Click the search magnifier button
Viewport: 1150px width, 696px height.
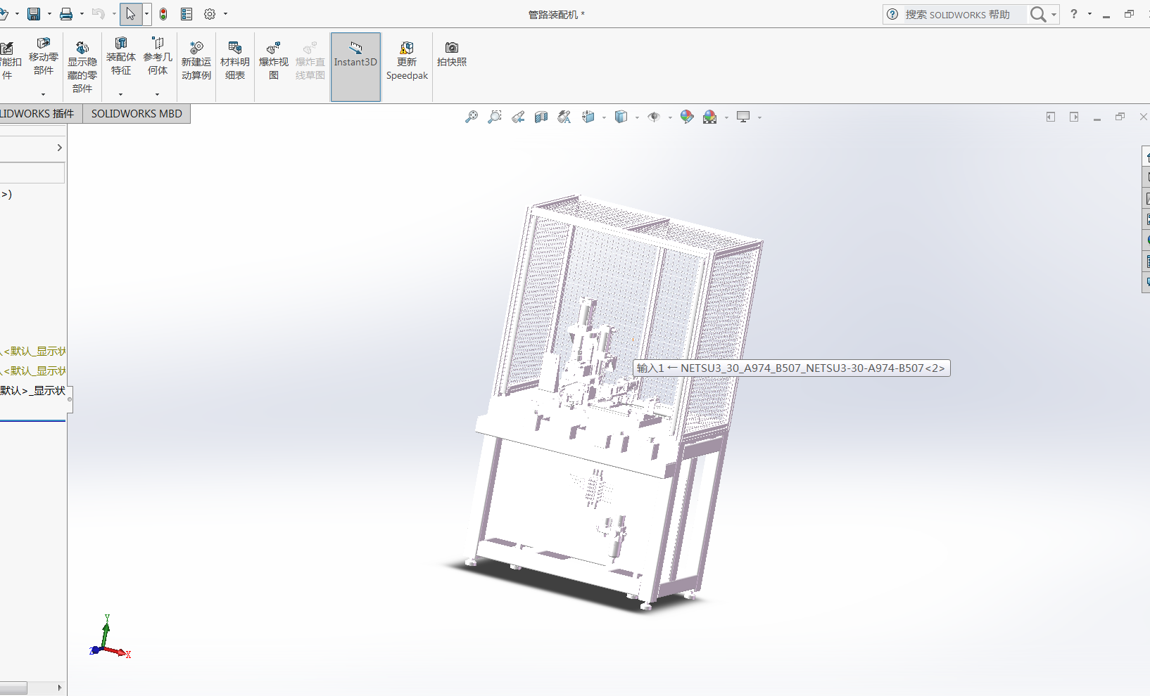[x=1037, y=14]
